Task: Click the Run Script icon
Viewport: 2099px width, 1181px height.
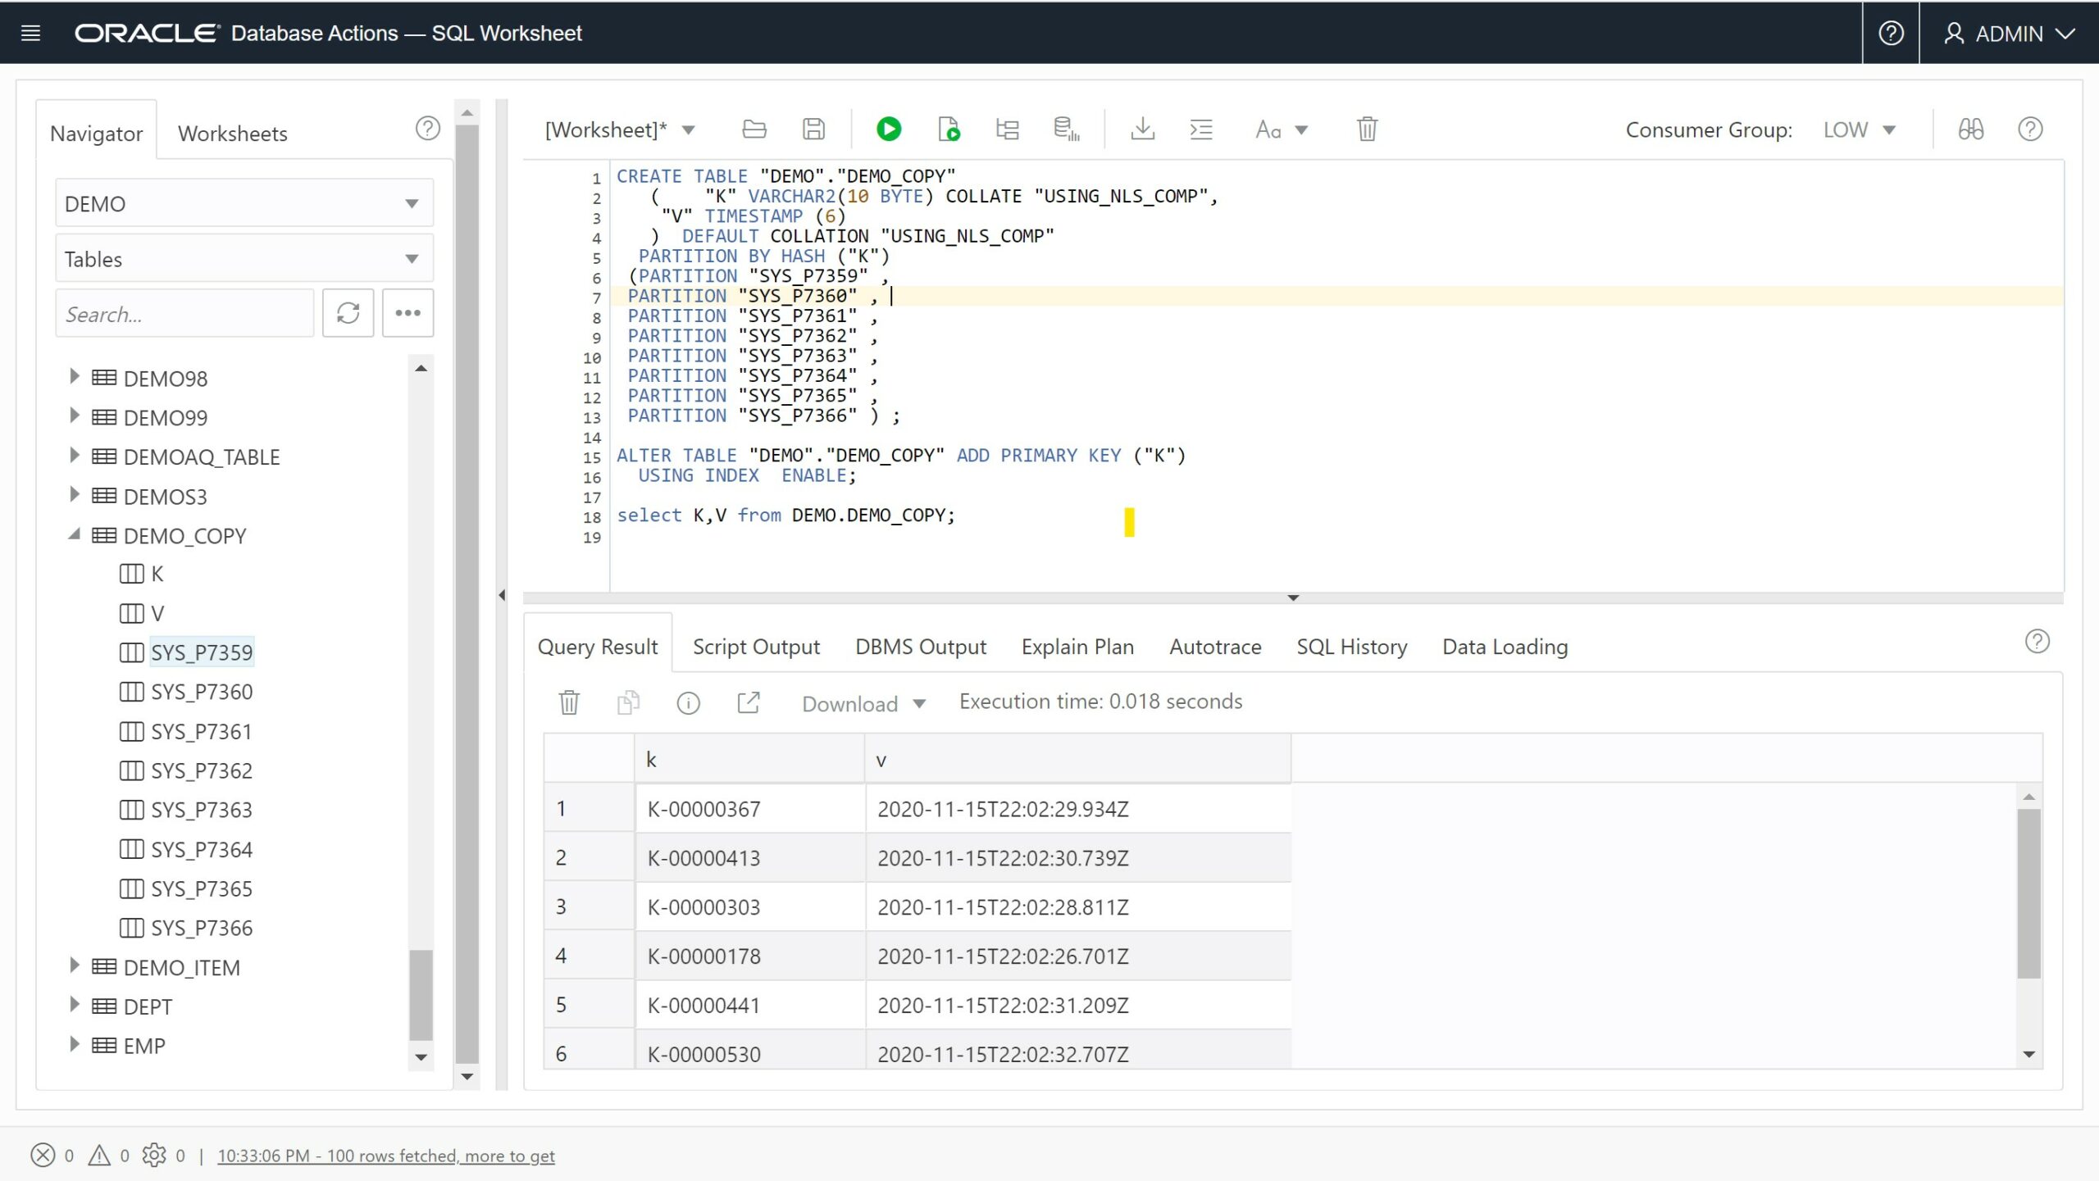Action: pyautogui.click(x=949, y=129)
